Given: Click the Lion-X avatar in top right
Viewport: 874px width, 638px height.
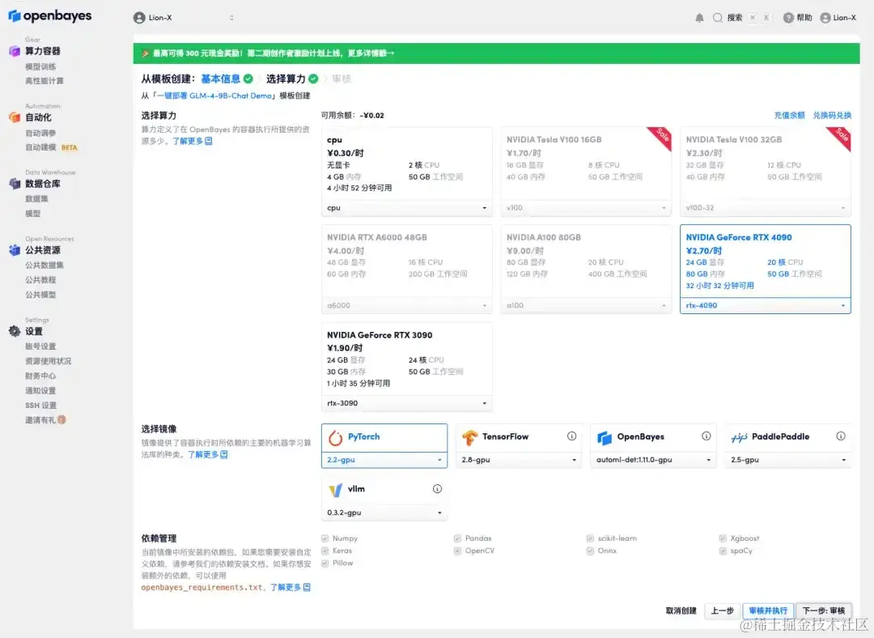Looking at the screenshot, I should (825, 18).
